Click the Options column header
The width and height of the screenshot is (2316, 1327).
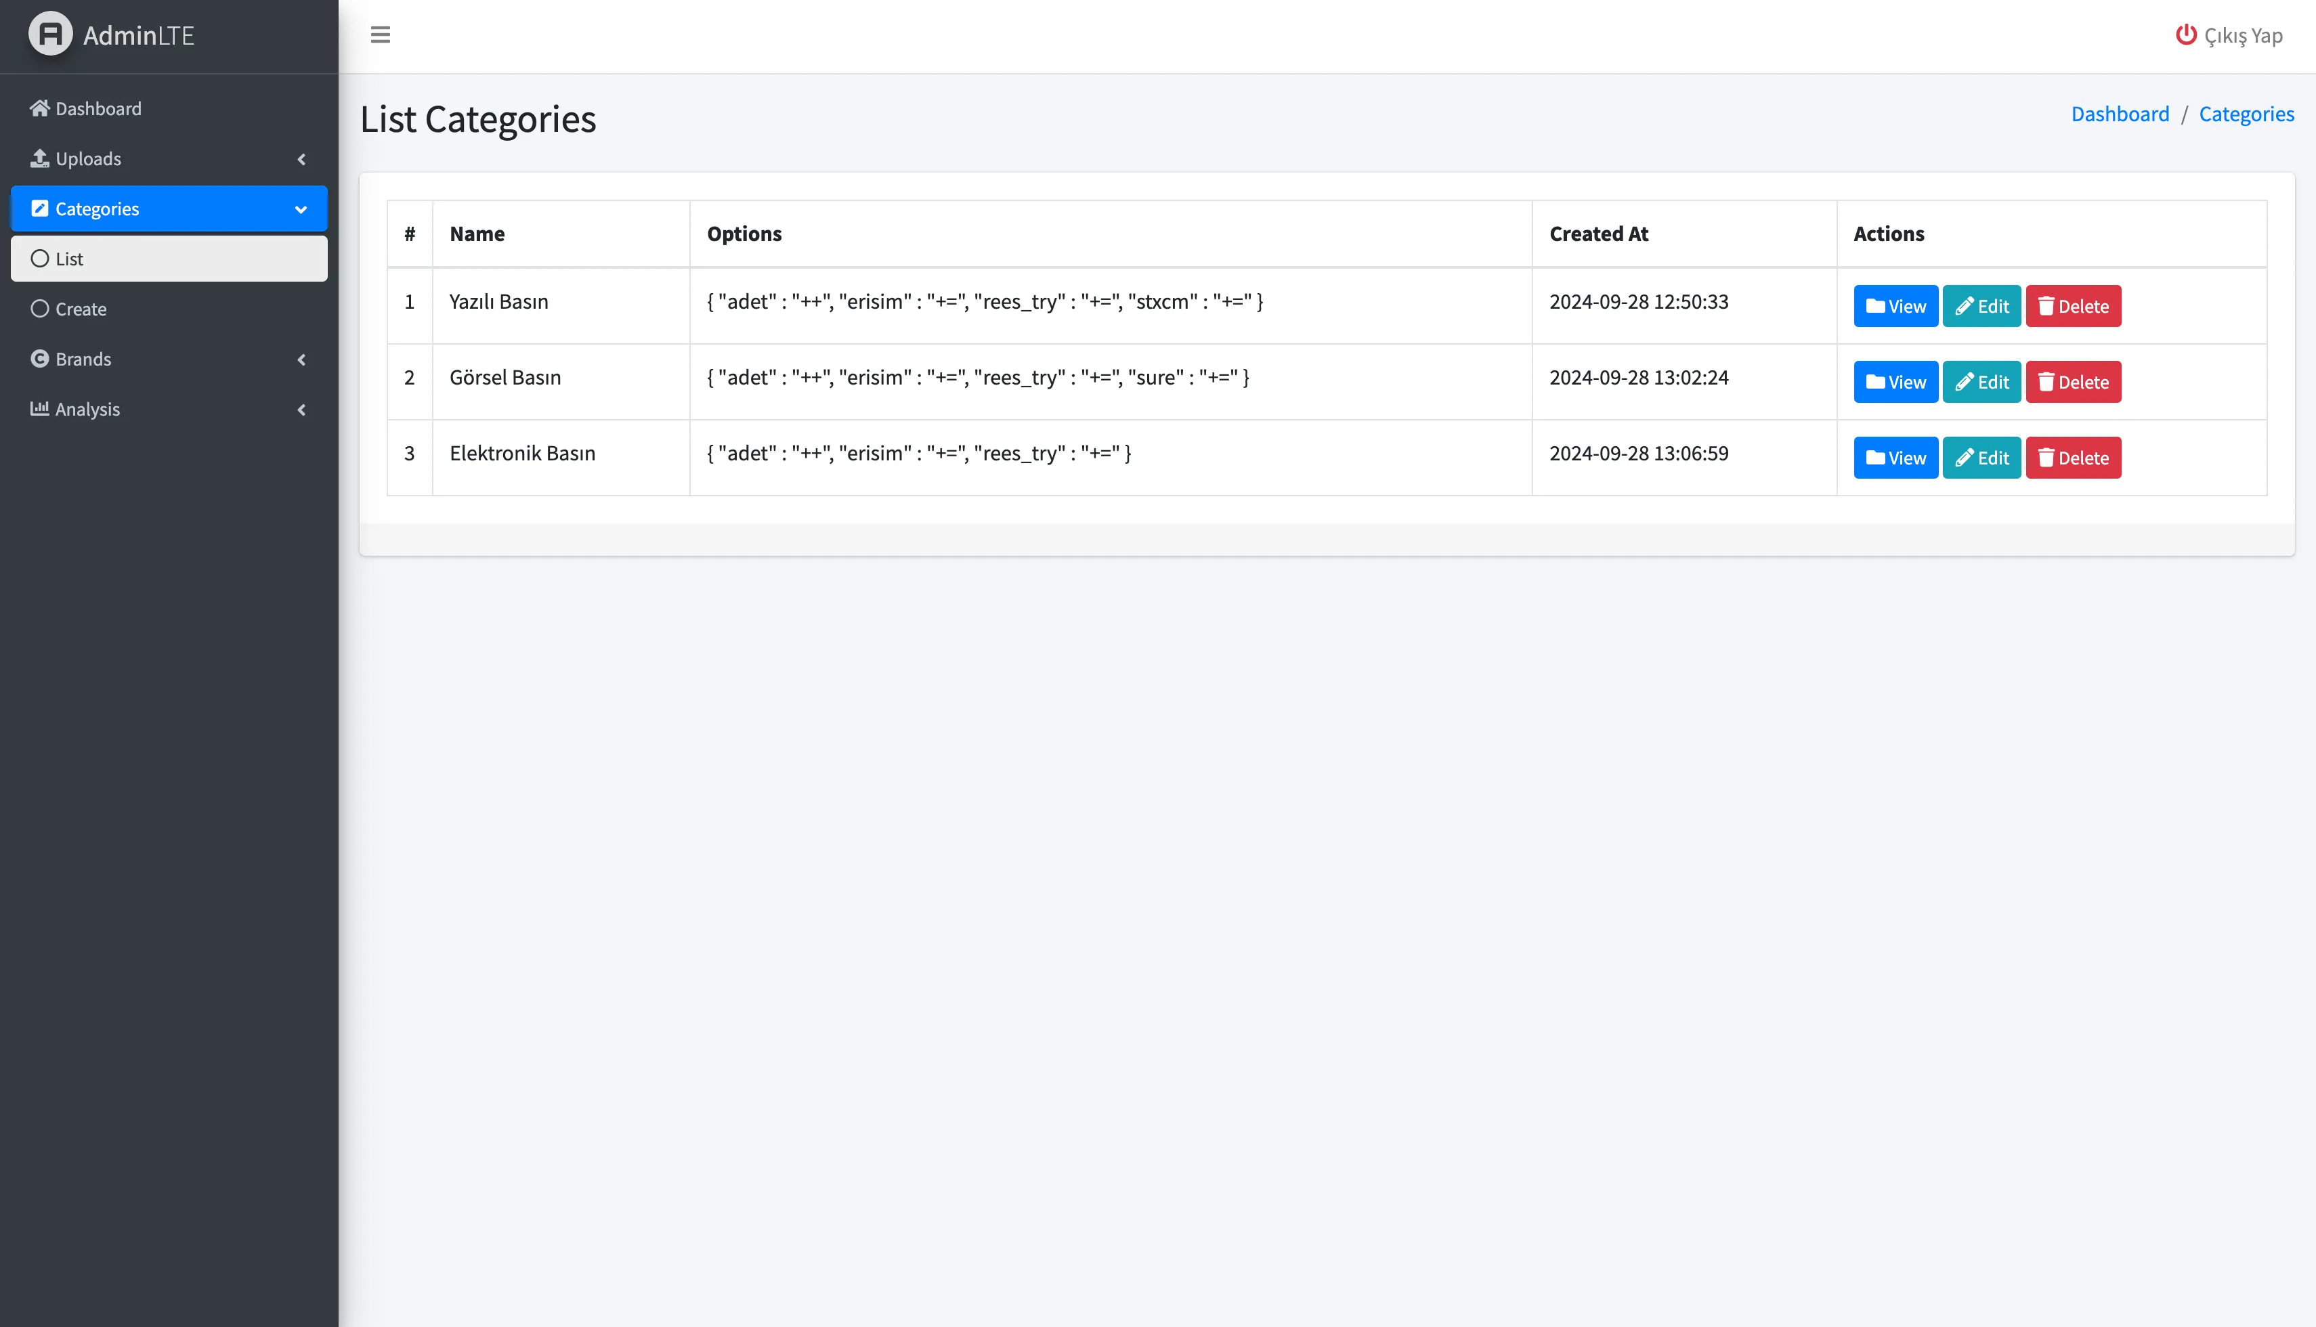744,234
